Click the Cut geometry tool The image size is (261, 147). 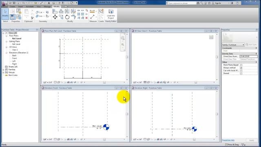39,12
